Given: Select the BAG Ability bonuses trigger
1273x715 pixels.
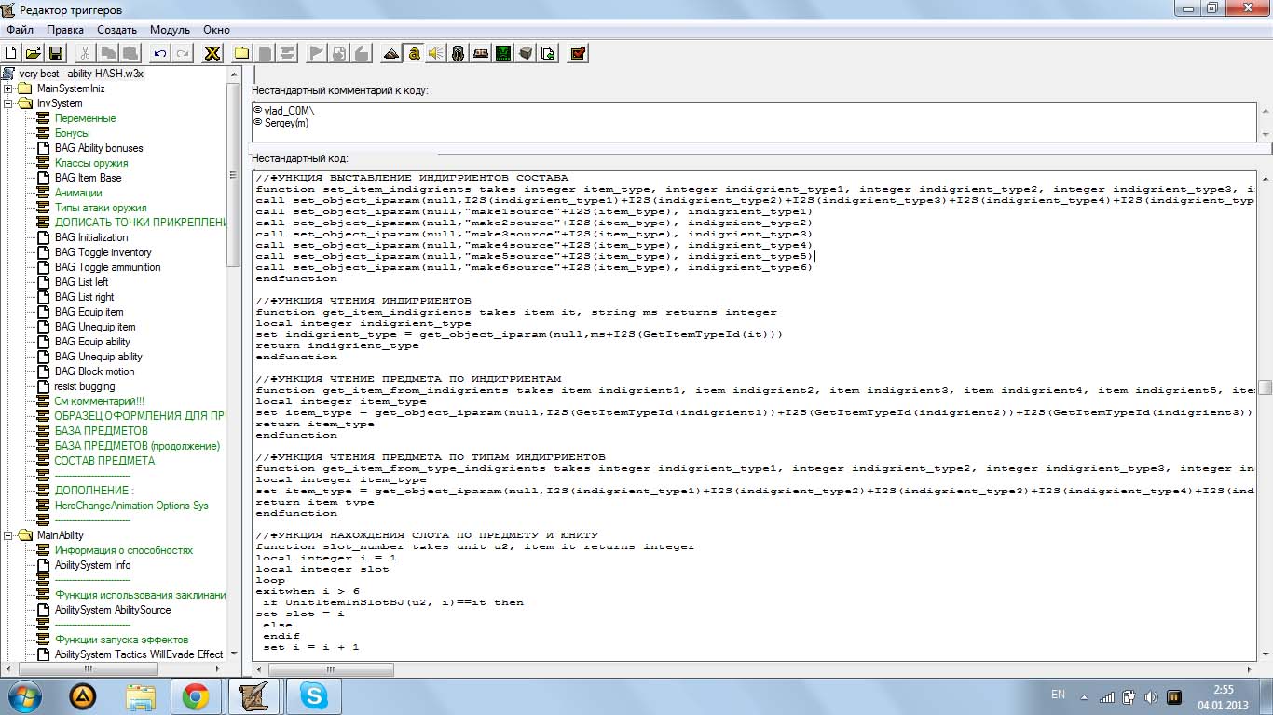Looking at the screenshot, I should (x=99, y=148).
